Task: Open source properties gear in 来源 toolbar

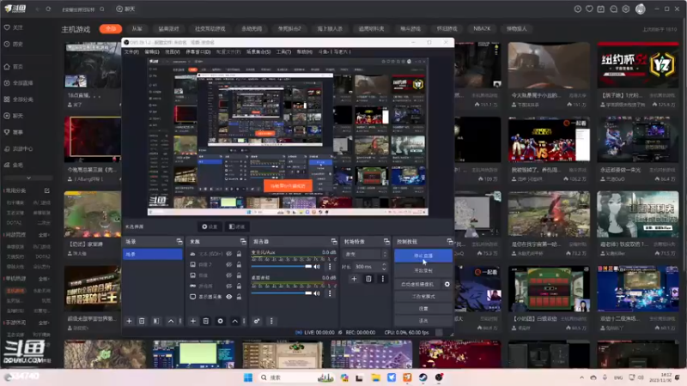Action: click(220, 321)
